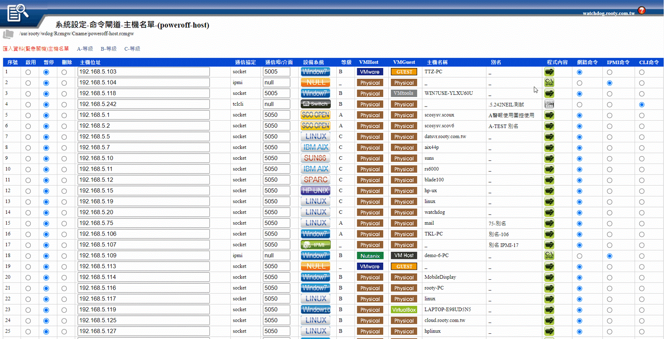Enable the host in row 1
The height and width of the screenshot is (339, 664).
pyautogui.click(x=28, y=72)
